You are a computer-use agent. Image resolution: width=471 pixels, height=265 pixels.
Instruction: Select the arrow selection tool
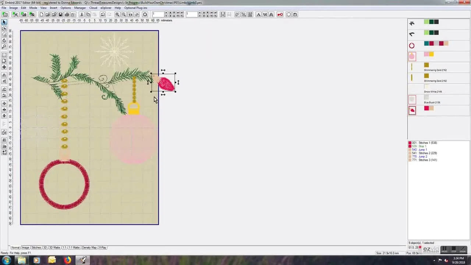tap(4, 22)
